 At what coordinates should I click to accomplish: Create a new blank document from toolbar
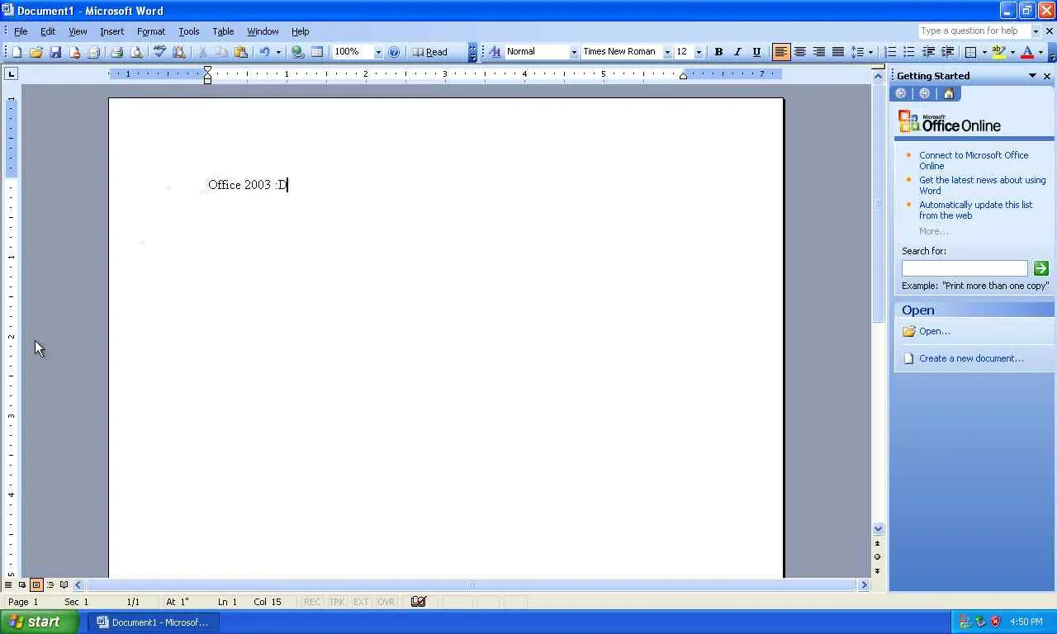pos(17,52)
